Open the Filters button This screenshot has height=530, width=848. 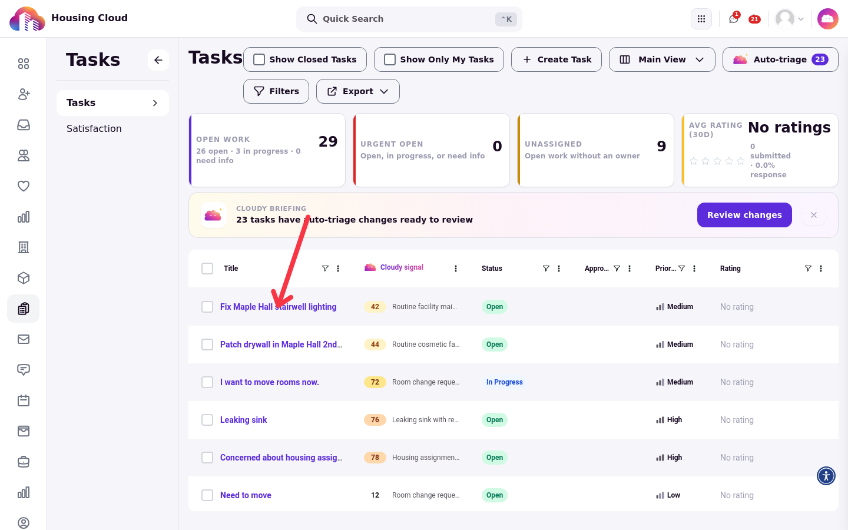tap(276, 91)
